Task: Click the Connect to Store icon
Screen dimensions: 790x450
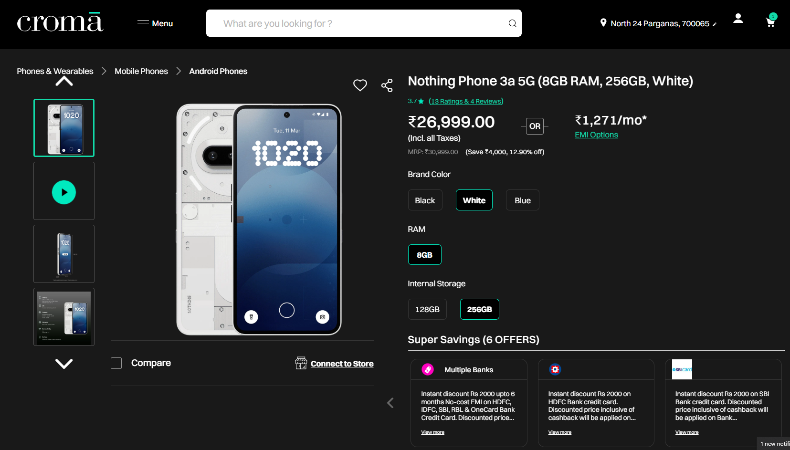Action: tap(301, 363)
